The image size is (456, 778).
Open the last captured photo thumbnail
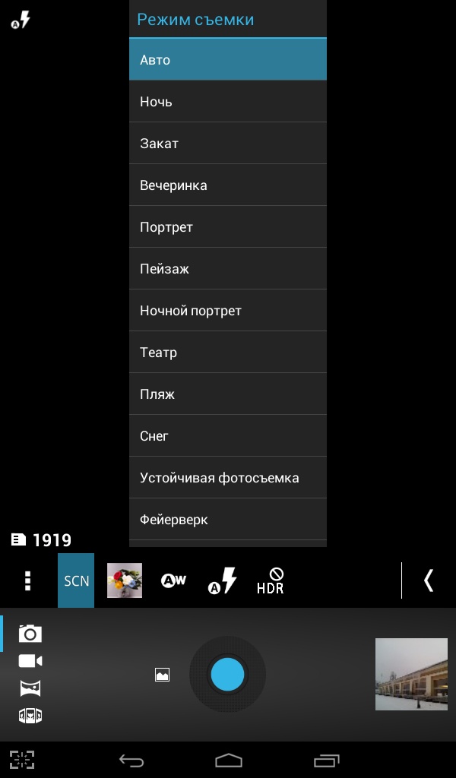(x=411, y=675)
